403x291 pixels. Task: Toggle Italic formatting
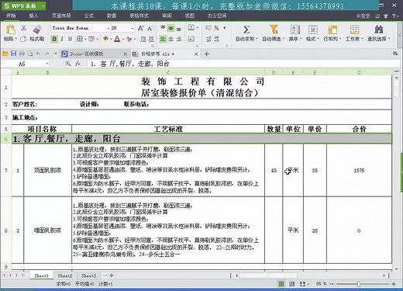[62, 39]
